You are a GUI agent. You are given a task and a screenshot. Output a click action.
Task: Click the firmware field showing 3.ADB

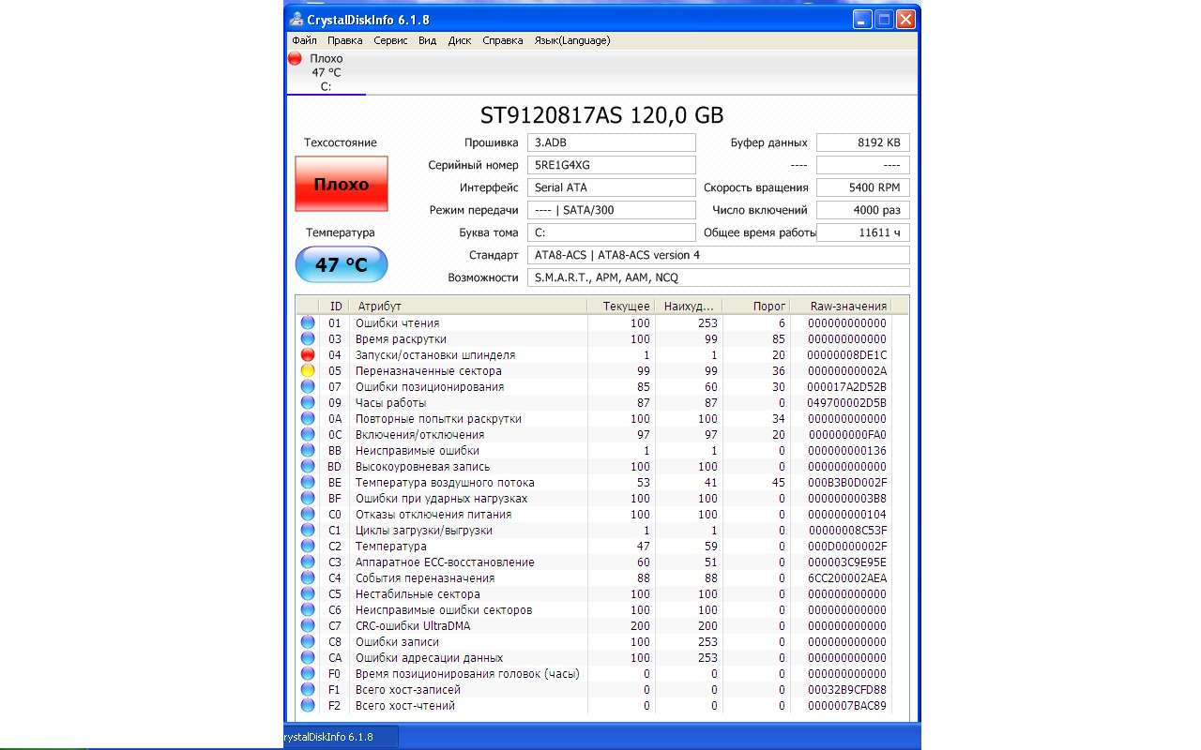point(613,142)
